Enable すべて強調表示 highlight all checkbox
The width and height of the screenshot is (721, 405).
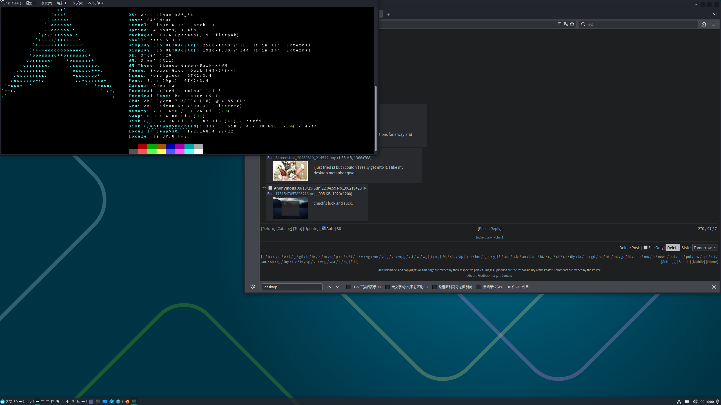(x=349, y=287)
